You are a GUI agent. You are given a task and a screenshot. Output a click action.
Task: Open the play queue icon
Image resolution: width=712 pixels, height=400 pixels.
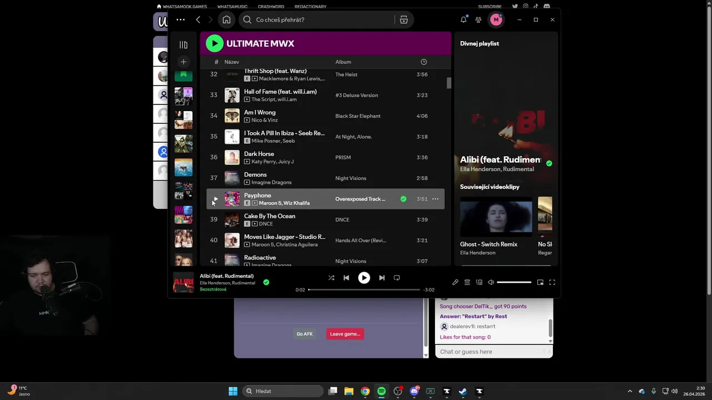[x=467, y=282]
